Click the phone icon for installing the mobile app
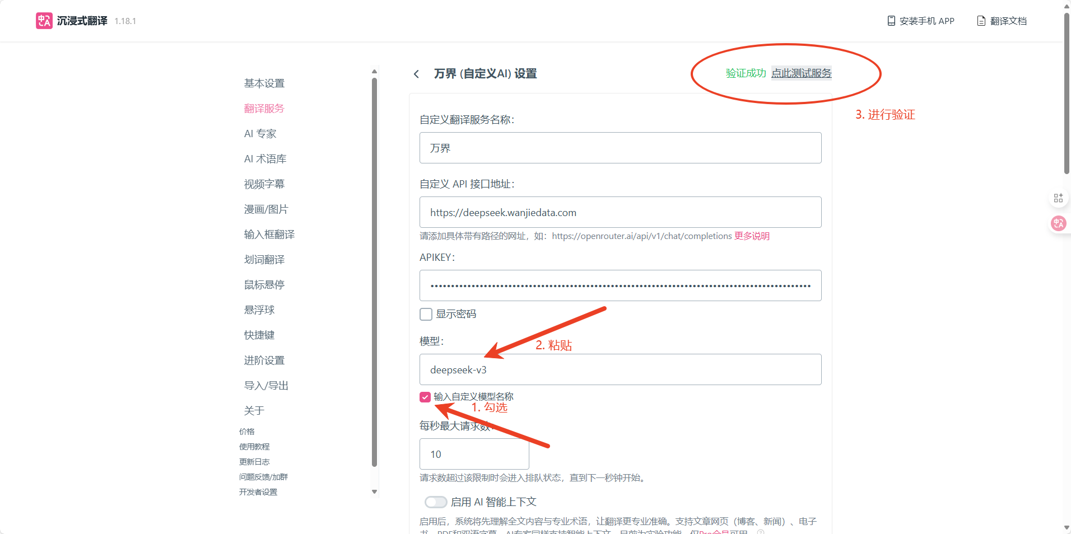The width and height of the screenshot is (1071, 534). coord(891,21)
